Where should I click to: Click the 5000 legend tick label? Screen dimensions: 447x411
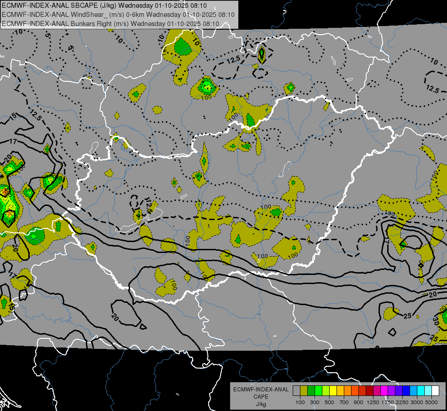pyautogui.click(x=431, y=402)
